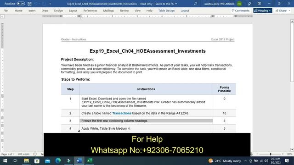
Task: Click the Steps to Perform heading
Action: pyautogui.click(x=75, y=79)
